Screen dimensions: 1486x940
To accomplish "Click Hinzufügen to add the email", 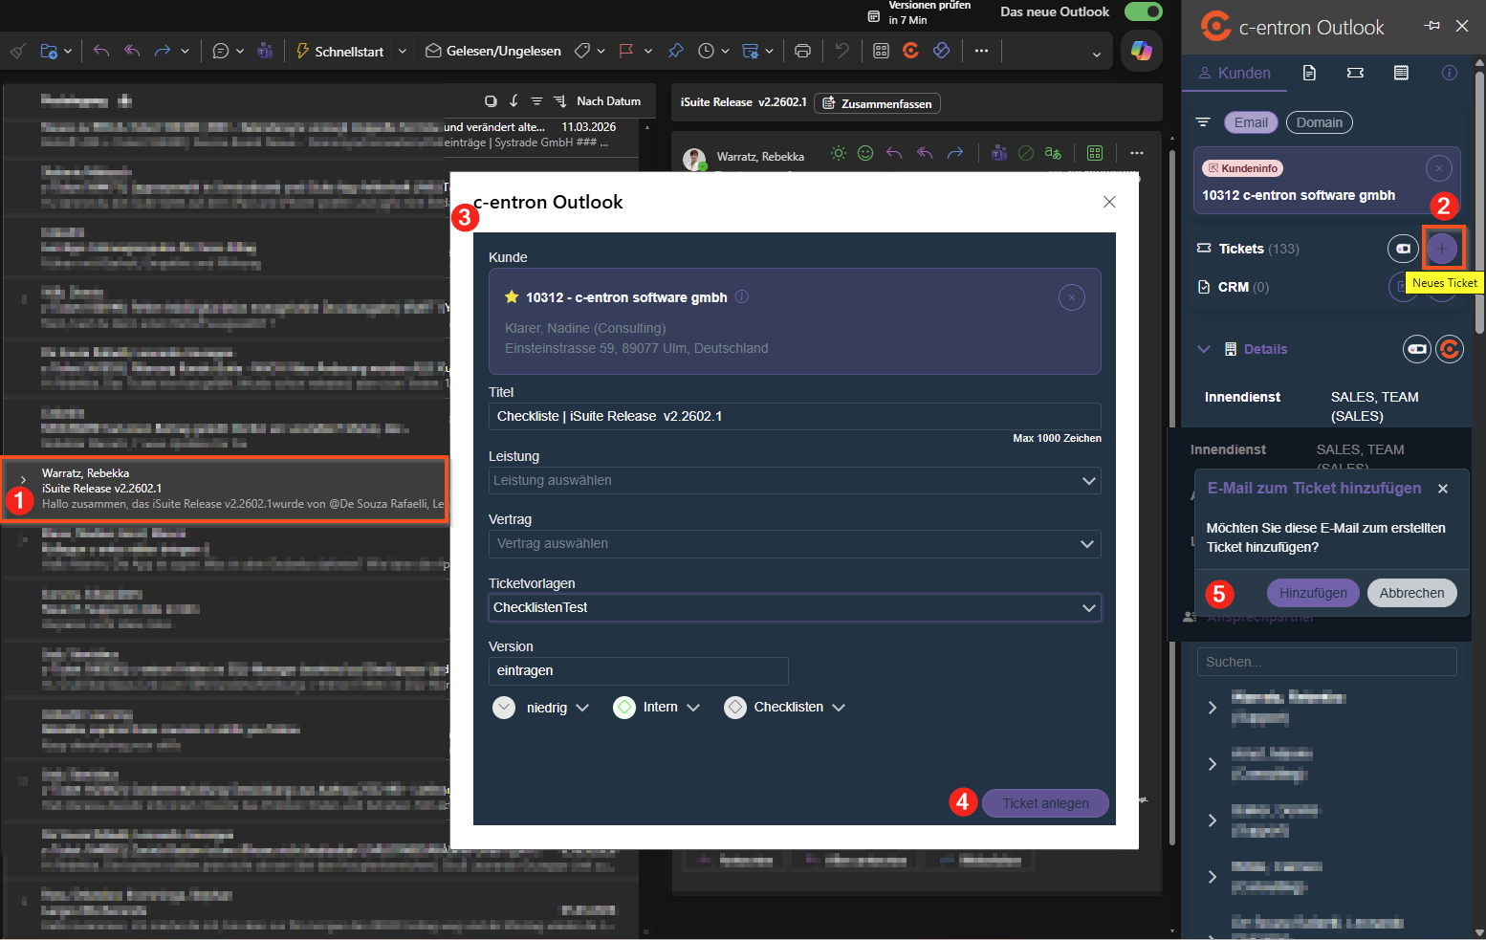I will (1313, 593).
